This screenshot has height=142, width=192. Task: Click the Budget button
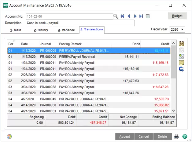(x=177, y=16)
